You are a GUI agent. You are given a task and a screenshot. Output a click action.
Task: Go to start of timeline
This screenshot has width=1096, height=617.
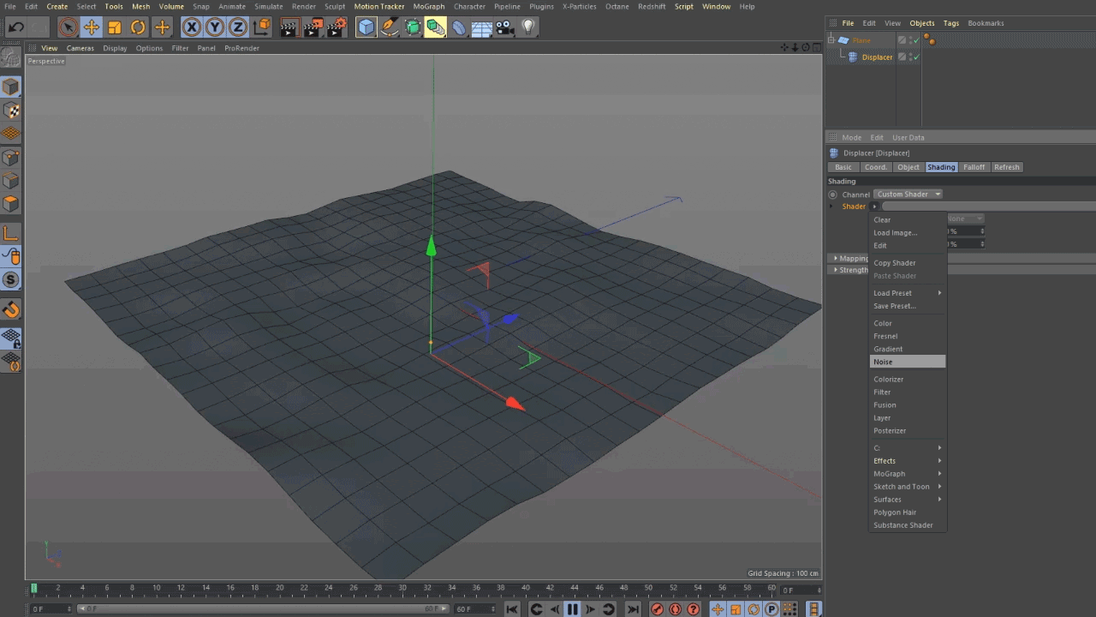pos(512,609)
